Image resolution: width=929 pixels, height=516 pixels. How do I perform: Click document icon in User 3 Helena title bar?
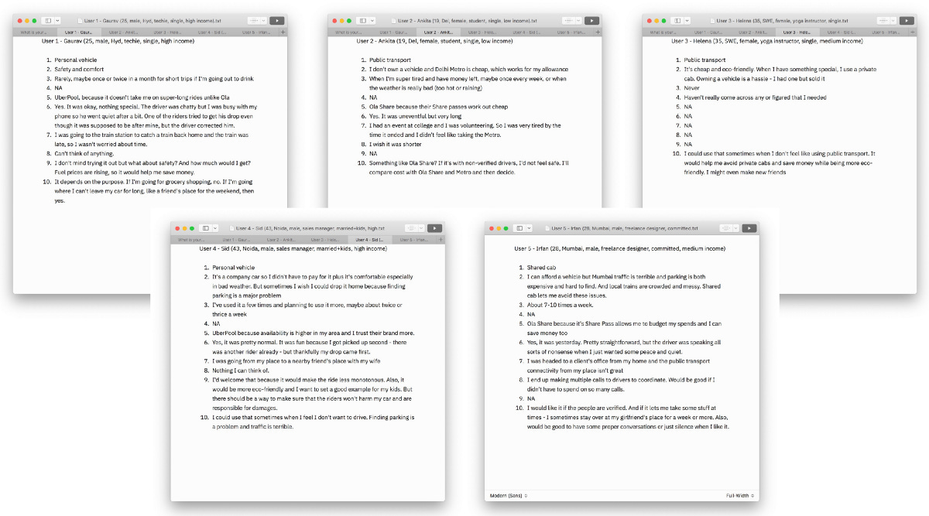tap(711, 20)
